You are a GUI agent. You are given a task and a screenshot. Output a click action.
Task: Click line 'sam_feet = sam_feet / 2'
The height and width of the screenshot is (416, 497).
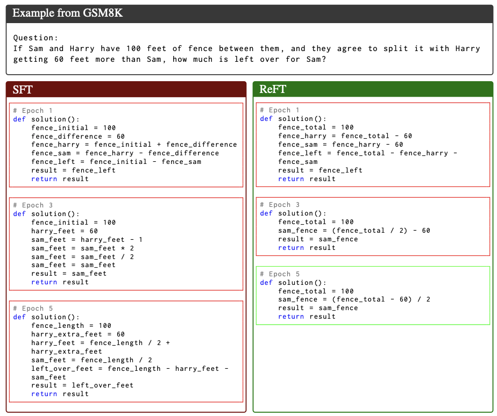pyautogui.click(x=82, y=256)
